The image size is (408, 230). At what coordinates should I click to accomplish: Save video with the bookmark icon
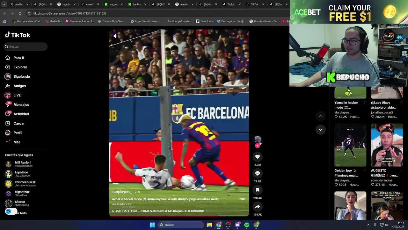[x=258, y=190]
